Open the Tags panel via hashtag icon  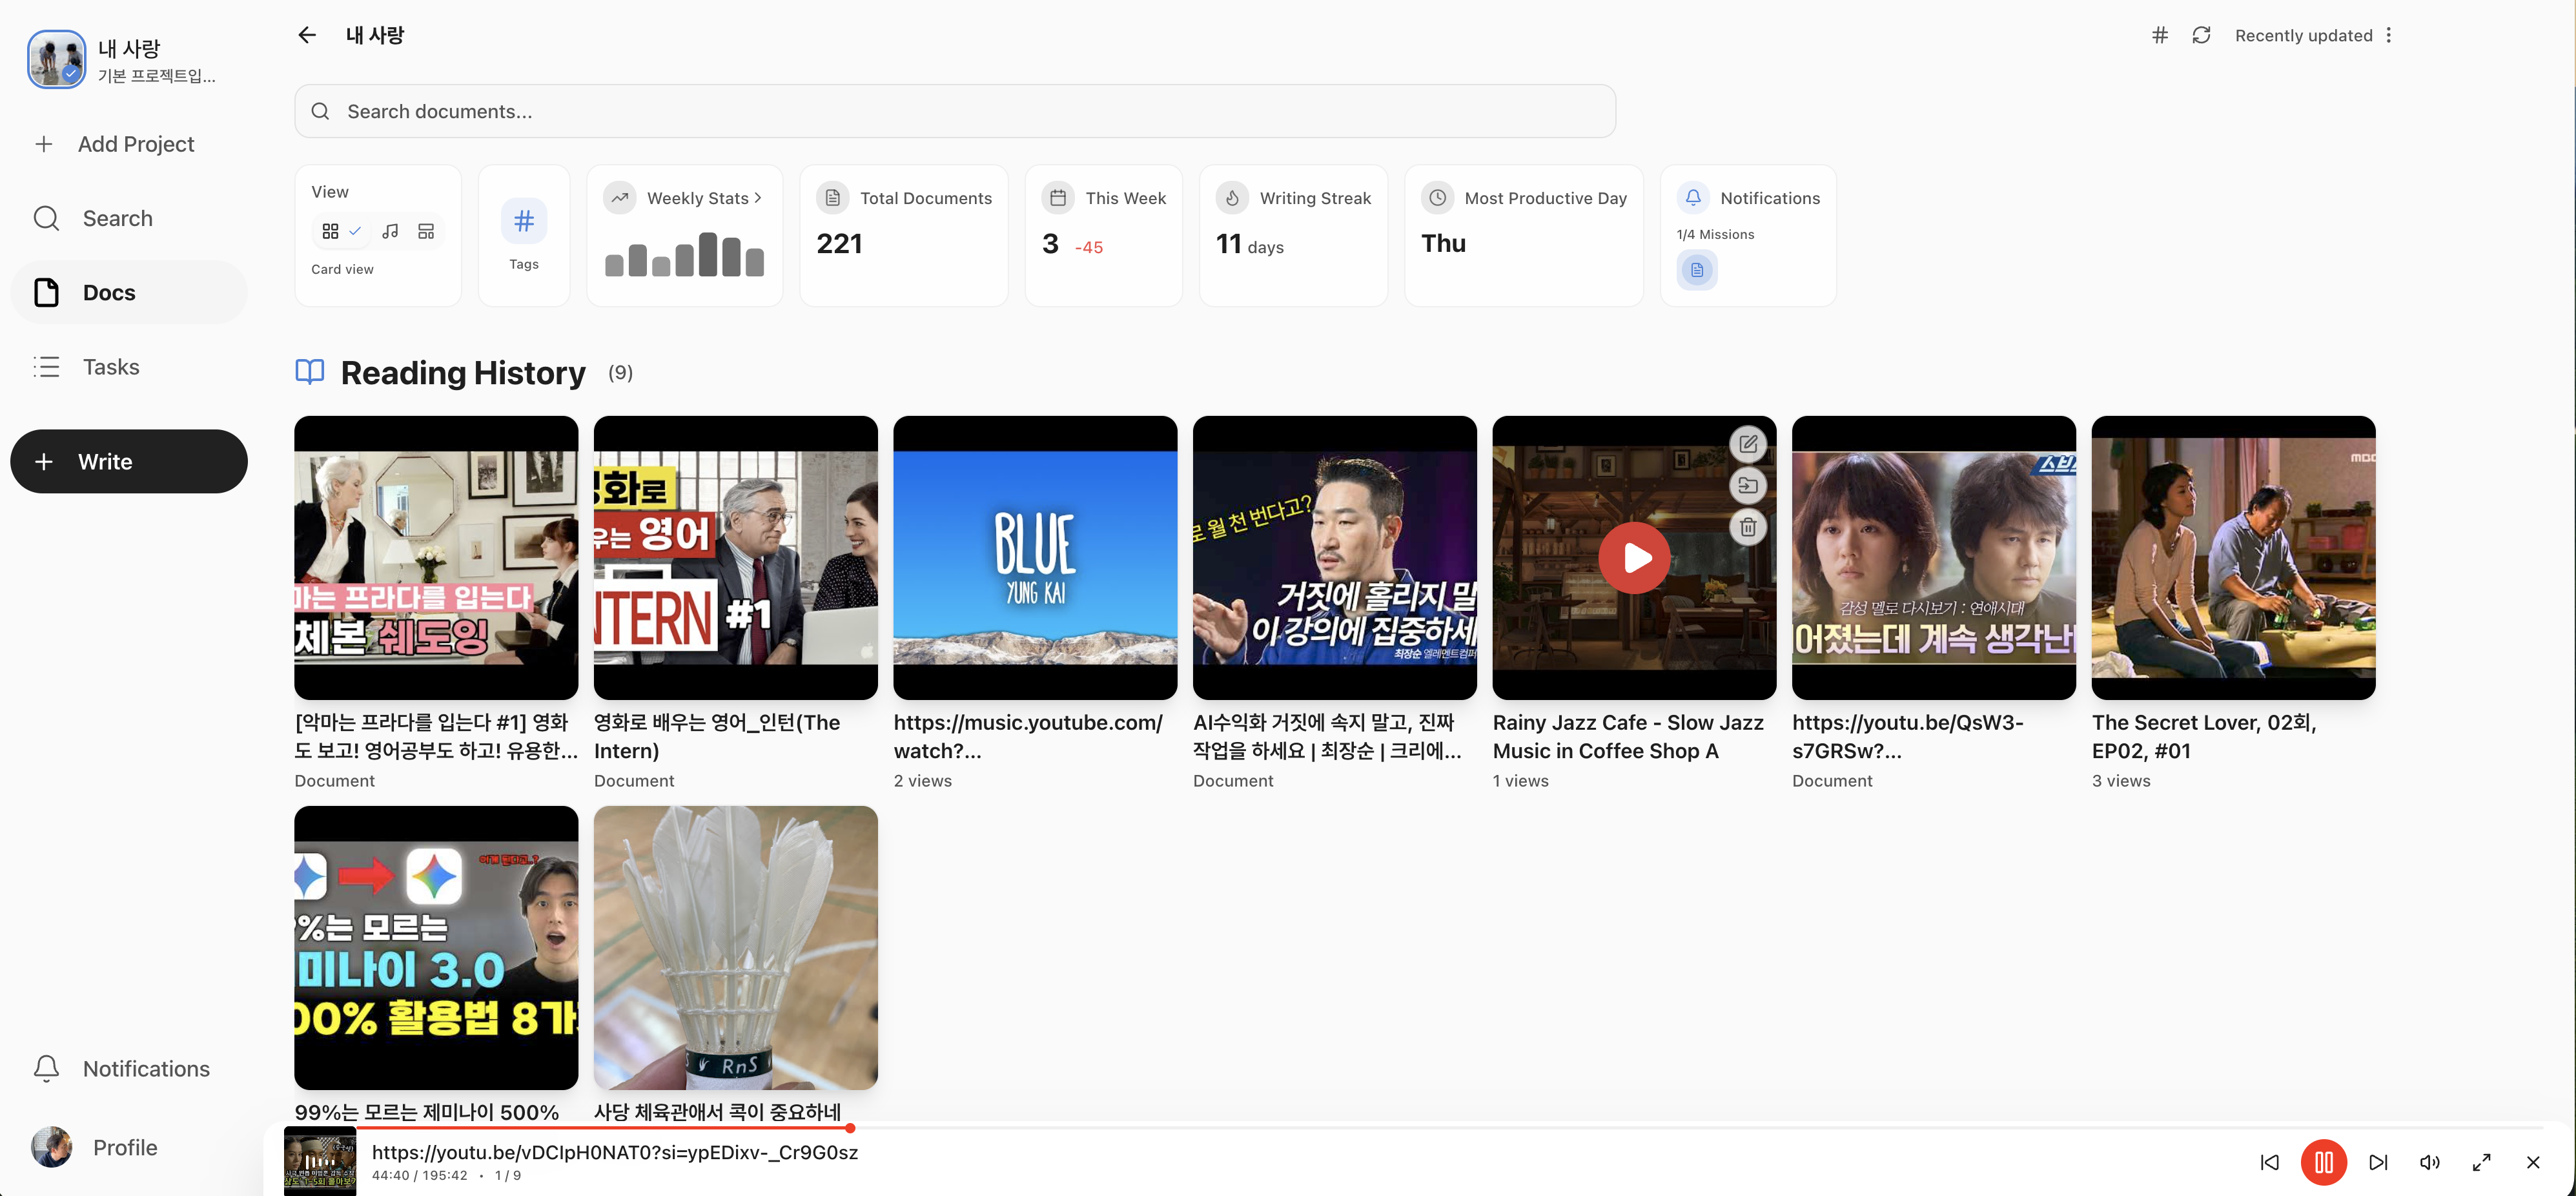tap(524, 222)
